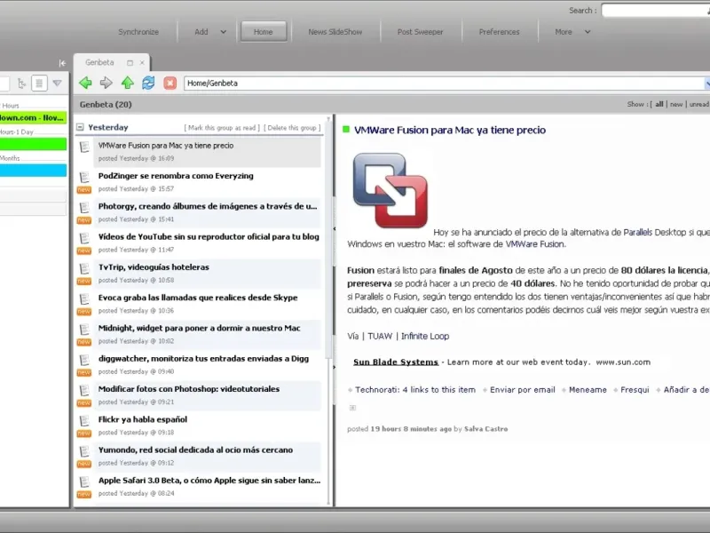The image size is (710, 533).
Task: Open Preferences
Action: [500, 32]
